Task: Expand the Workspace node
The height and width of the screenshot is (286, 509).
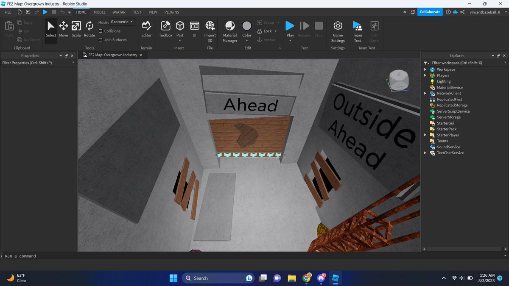Action: (x=425, y=69)
